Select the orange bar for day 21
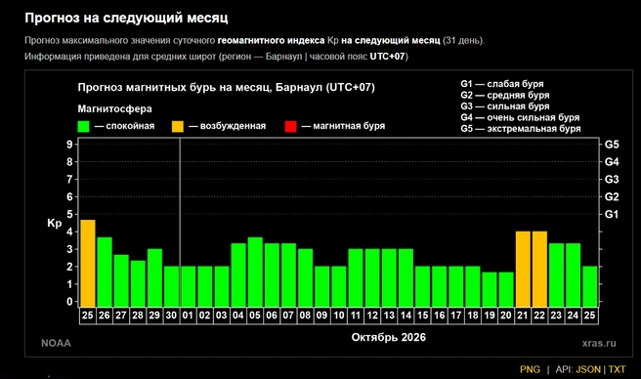This screenshot has height=379, width=641. (x=523, y=269)
